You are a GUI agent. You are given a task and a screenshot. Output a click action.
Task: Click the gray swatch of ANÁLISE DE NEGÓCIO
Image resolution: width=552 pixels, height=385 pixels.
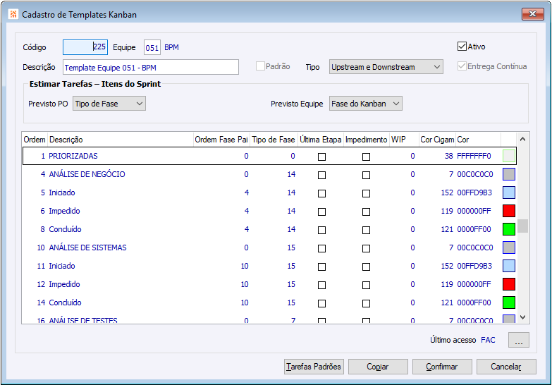[509, 174]
